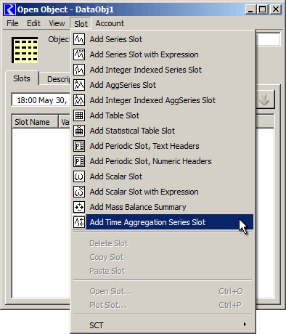The width and height of the screenshot is (286, 334).
Task: Select Add Series Slot with Expression
Action: tap(163, 54)
